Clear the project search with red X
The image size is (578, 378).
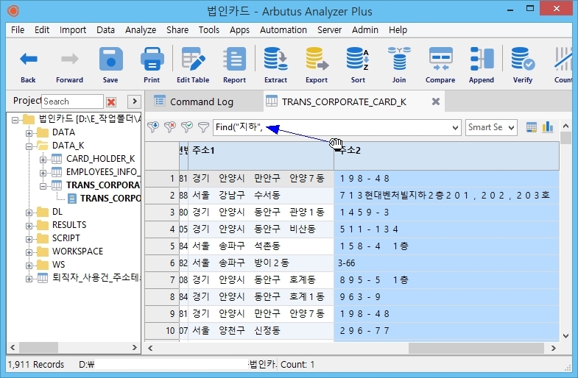[111, 101]
